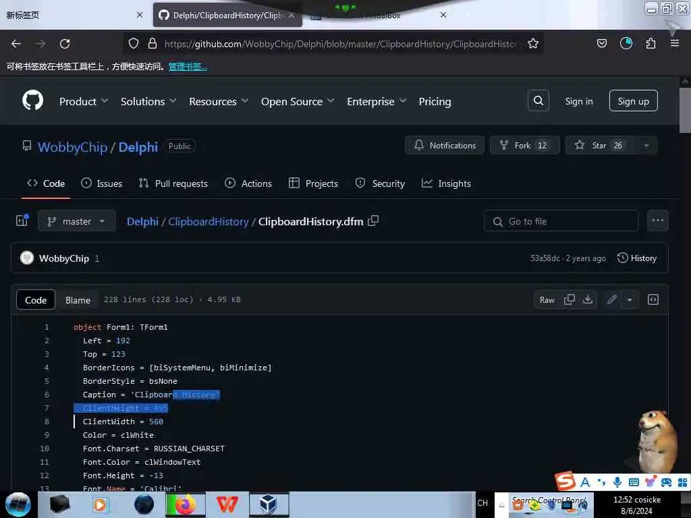Switch to Blame view
The image size is (691, 518).
78,300
